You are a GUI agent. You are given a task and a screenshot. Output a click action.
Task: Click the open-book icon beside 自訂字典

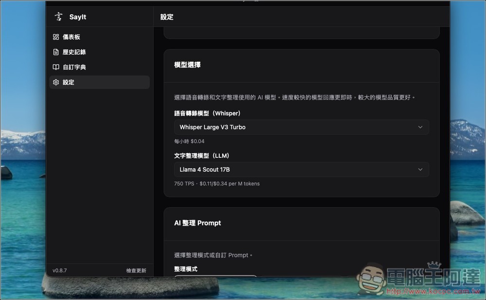click(56, 67)
